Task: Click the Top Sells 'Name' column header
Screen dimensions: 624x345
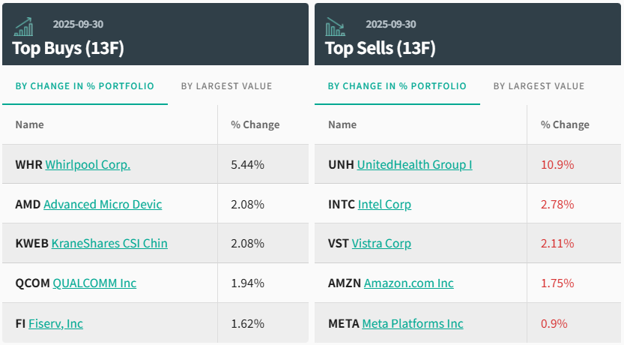Action: tap(342, 124)
